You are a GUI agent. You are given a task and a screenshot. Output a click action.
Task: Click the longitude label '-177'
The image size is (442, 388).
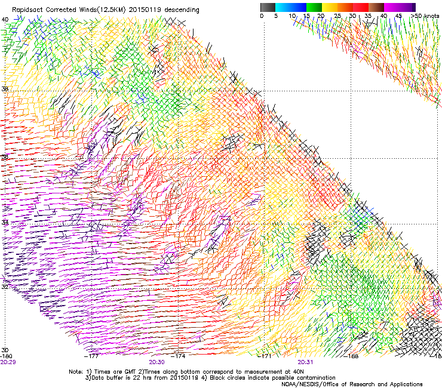(91, 356)
